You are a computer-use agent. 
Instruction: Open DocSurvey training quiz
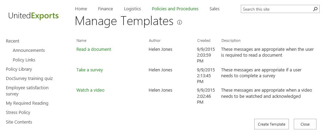(29, 79)
